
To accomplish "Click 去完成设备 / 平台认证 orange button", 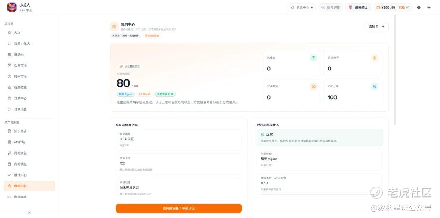I will point(179,209).
